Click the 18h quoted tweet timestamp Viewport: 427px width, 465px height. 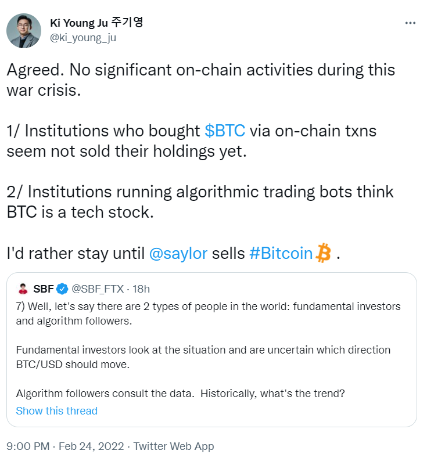[x=141, y=289]
